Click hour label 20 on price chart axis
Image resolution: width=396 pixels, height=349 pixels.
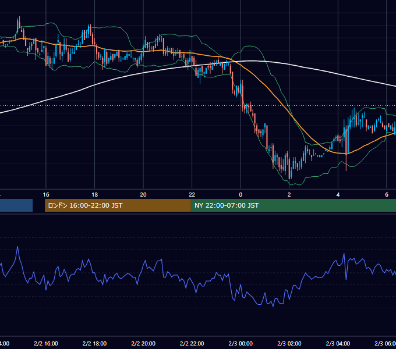pyautogui.click(x=143, y=195)
